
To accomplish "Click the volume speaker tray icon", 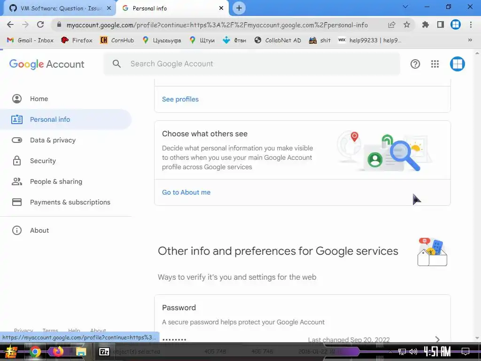I will (413, 352).
